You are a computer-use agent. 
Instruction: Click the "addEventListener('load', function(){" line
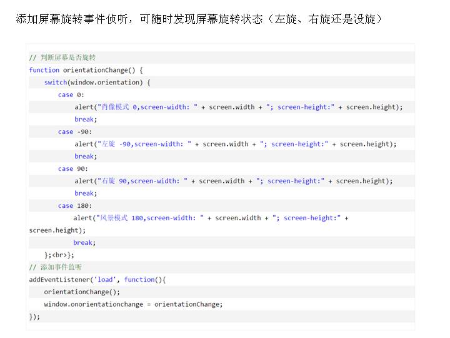pos(97,280)
